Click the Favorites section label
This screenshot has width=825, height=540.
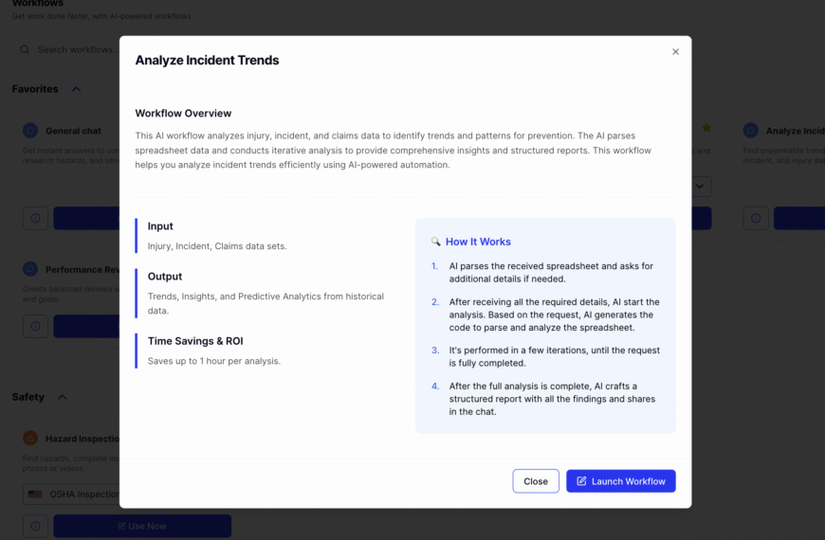[x=35, y=89]
